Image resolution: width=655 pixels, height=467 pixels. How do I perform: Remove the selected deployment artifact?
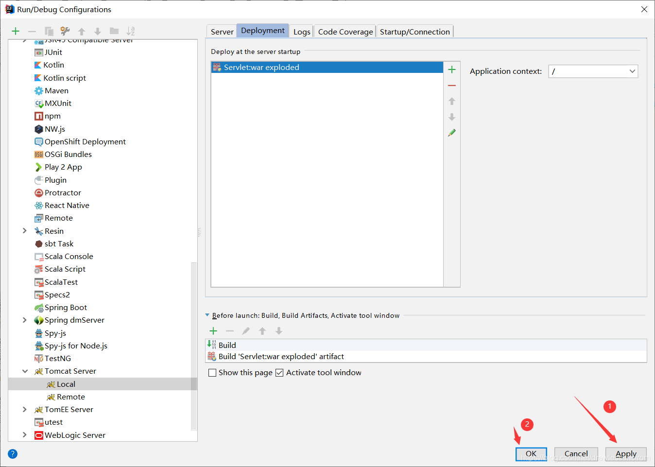(x=452, y=86)
